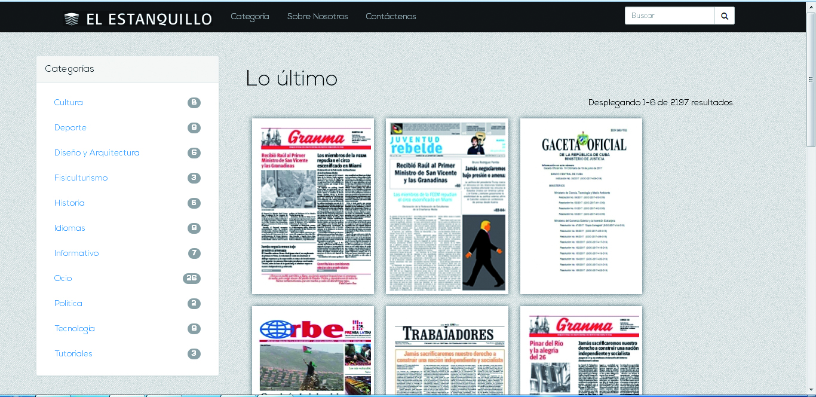Viewport: 816px width, 397px height.
Task: Click the Desplegando 1-6 de 2197 resultados text
Action: click(x=661, y=103)
